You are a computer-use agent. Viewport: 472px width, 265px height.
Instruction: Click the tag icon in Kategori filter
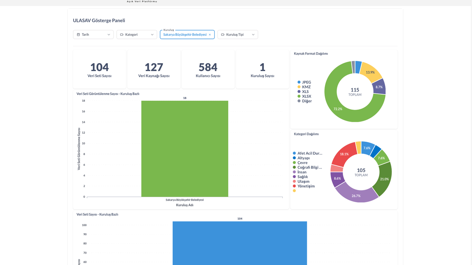pyautogui.click(x=122, y=35)
